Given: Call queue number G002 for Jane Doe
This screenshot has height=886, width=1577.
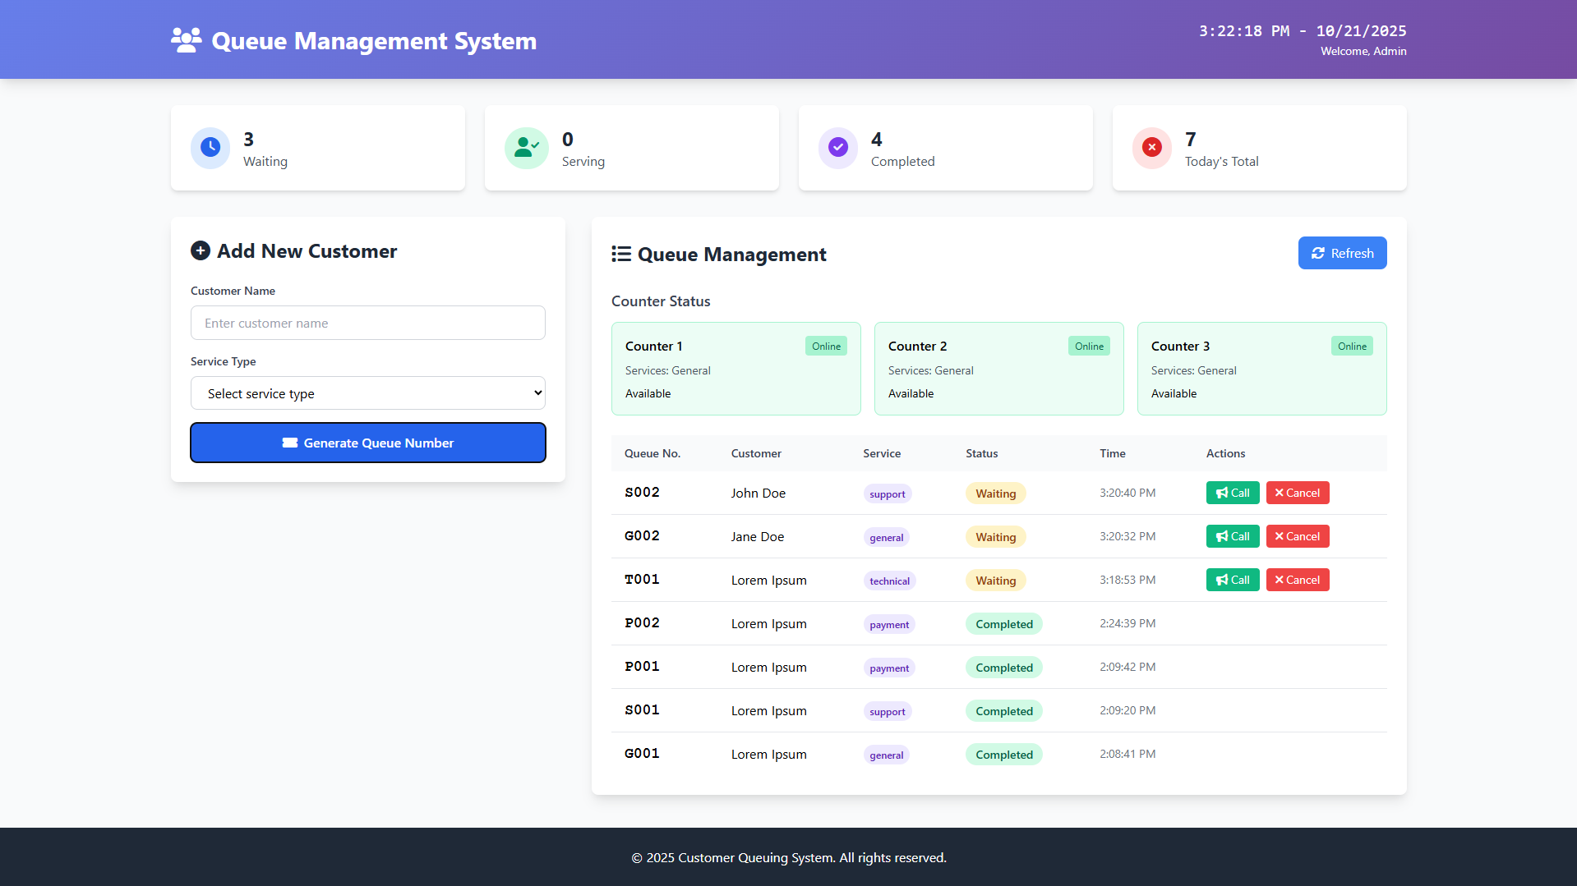Looking at the screenshot, I should click(1232, 536).
